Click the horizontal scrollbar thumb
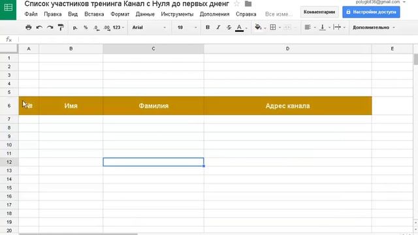 click(78, 234)
